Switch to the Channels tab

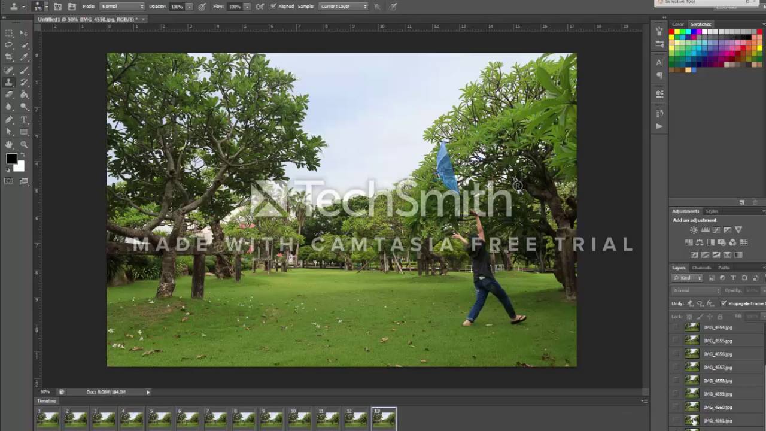click(x=701, y=268)
